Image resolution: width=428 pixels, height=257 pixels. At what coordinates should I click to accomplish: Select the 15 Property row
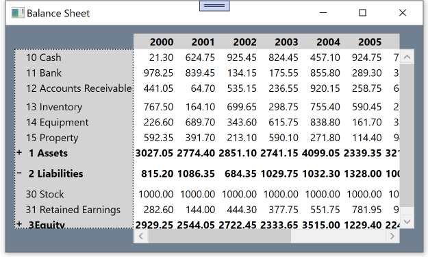[52, 138]
